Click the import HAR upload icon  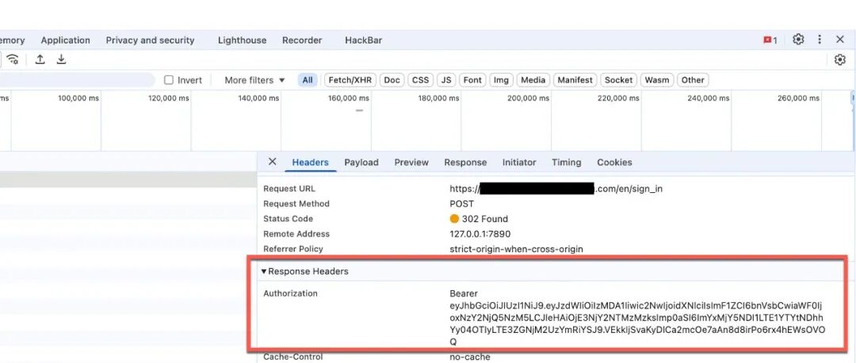tap(40, 59)
